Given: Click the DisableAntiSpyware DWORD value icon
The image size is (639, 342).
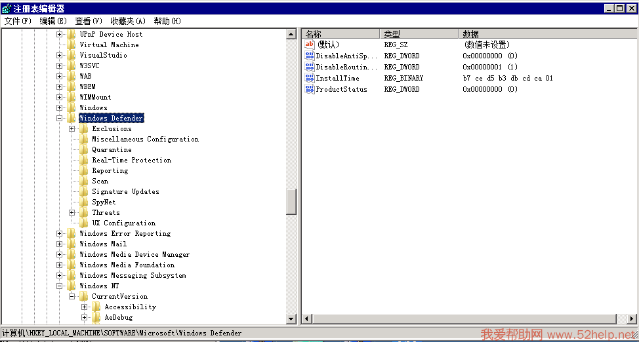Looking at the screenshot, I should click(x=310, y=56).
